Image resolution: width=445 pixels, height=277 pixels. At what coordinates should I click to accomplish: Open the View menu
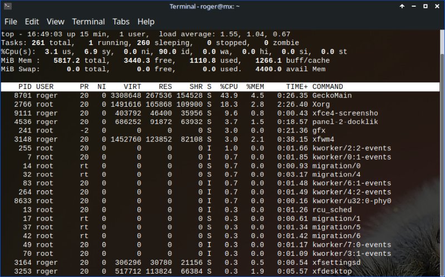point(55,22)
